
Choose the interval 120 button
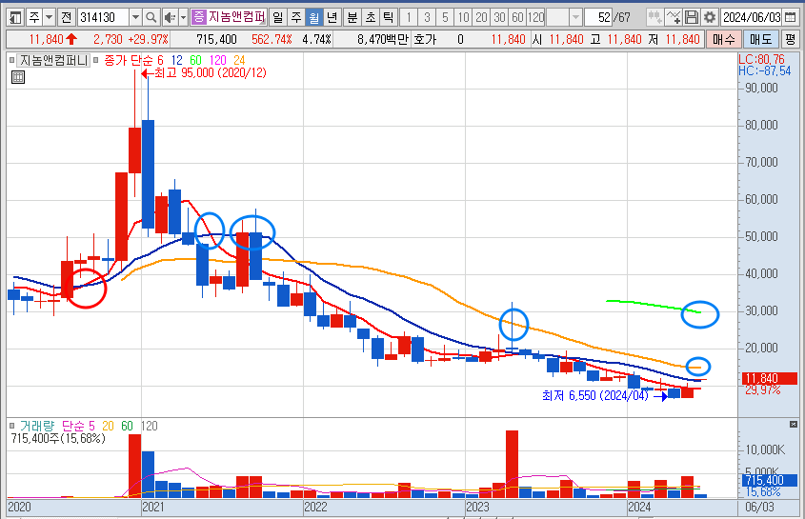pos(536,17)
